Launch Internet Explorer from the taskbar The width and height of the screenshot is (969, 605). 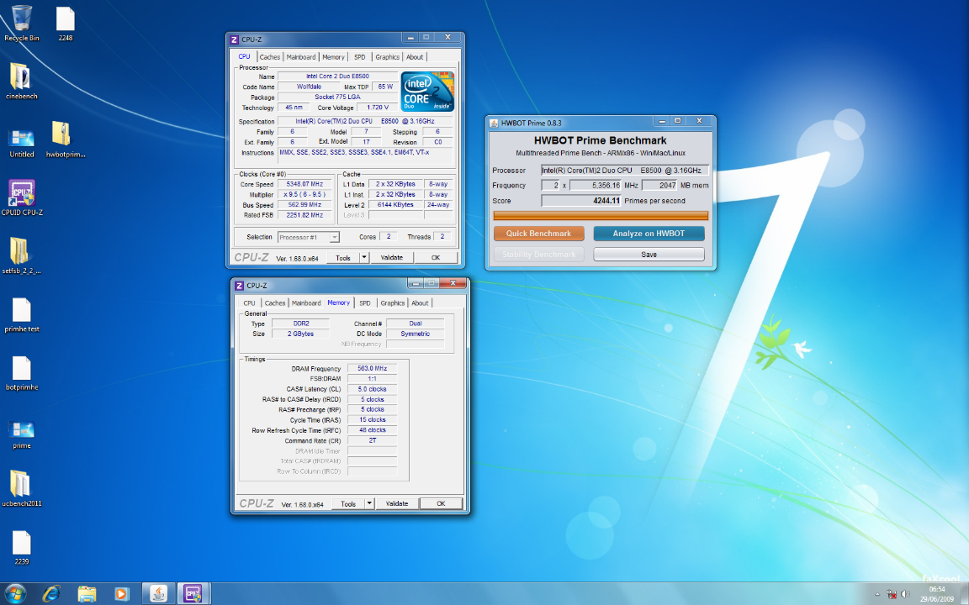[x=51, y=594]
